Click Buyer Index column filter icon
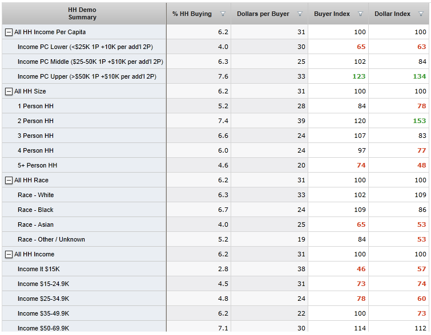This screenshot has width=431, height=335. point(360,14)
